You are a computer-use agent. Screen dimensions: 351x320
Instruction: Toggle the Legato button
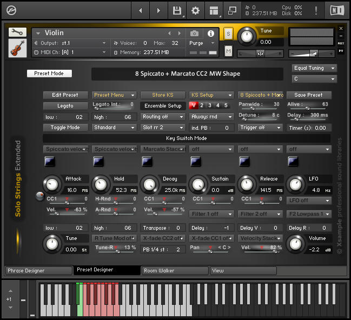[x=65, y=105]
